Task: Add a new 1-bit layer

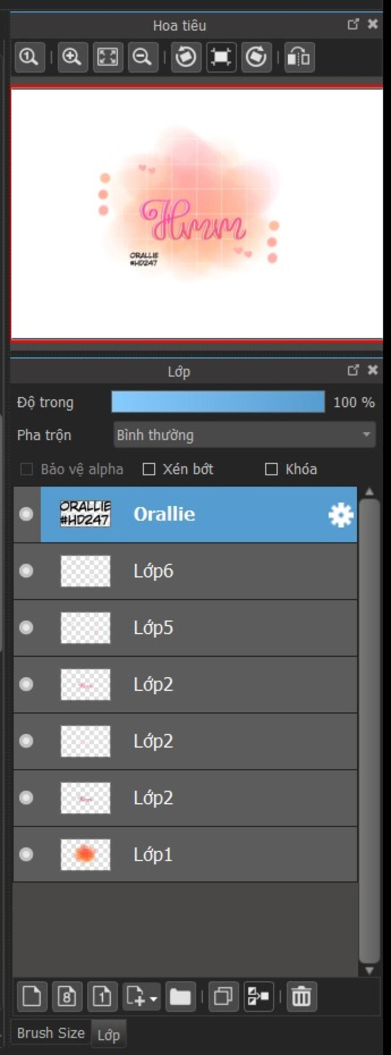Action: click(102, 997)
